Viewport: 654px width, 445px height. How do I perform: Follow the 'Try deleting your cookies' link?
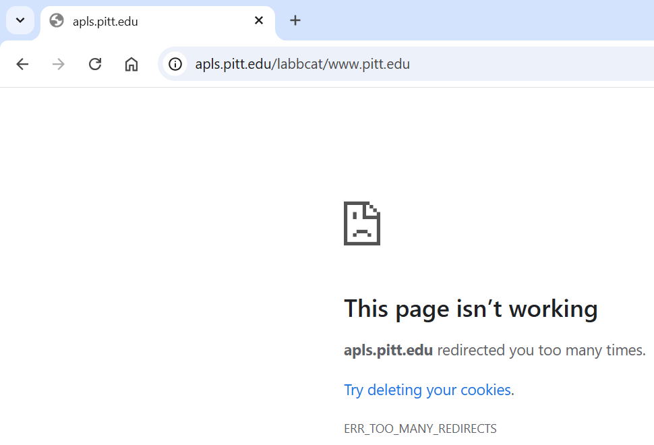pos(427,390)
